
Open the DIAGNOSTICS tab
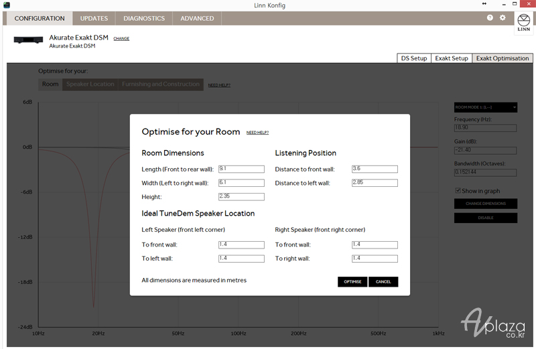pos(144,19)
